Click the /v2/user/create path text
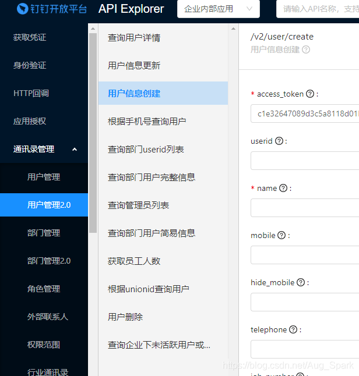359x376 pixels. point(282,37)
